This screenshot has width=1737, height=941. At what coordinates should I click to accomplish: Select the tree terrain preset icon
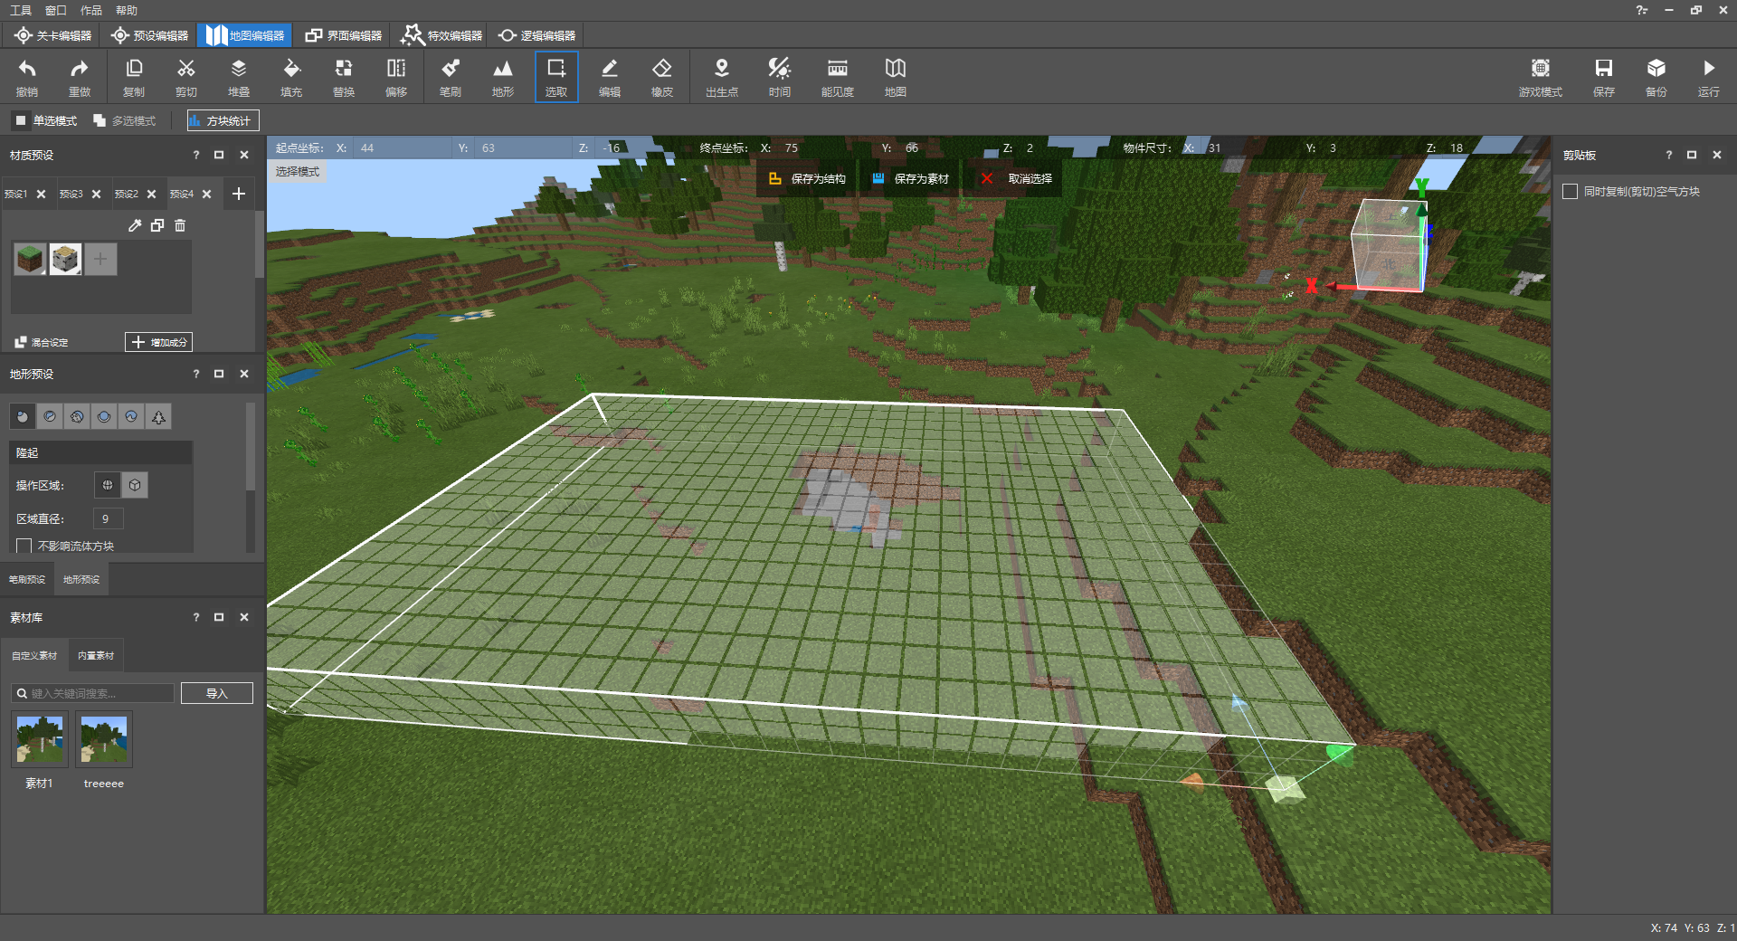click(158, 416)
